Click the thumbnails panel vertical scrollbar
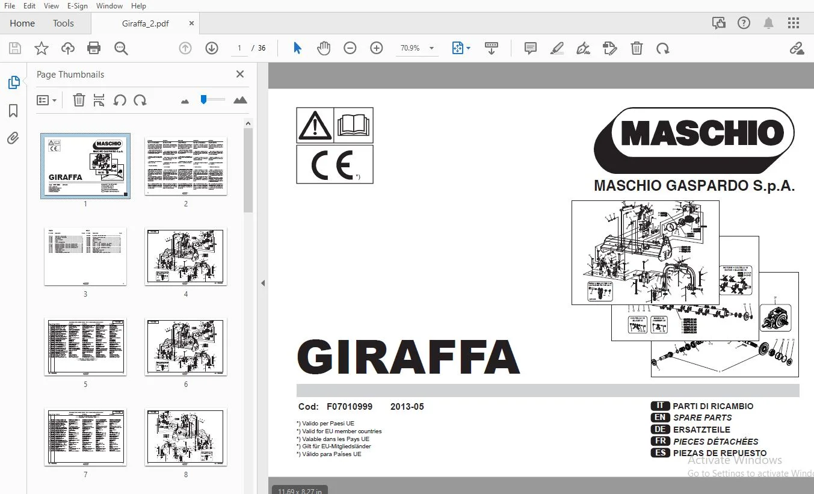 [x=248, y=170]
